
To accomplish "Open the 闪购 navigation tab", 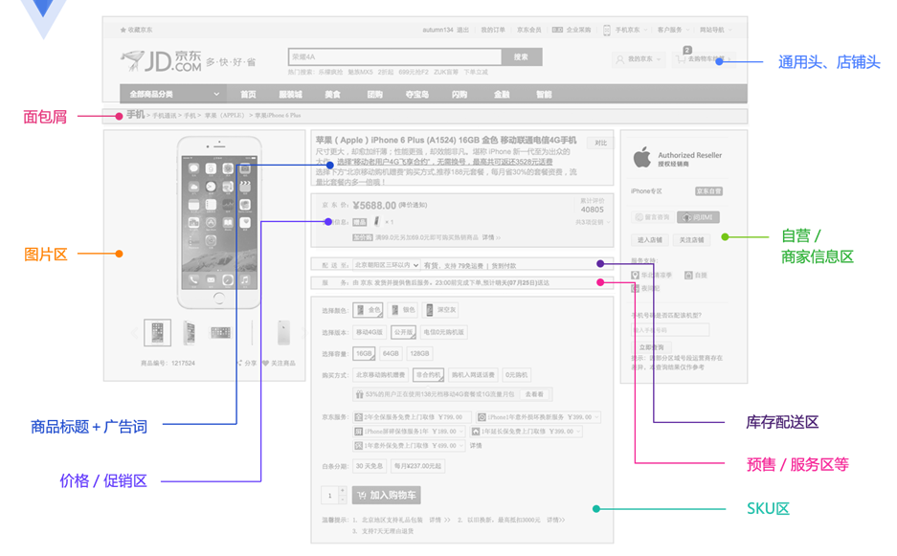I will pyautogui.click(x=460, y=95).
